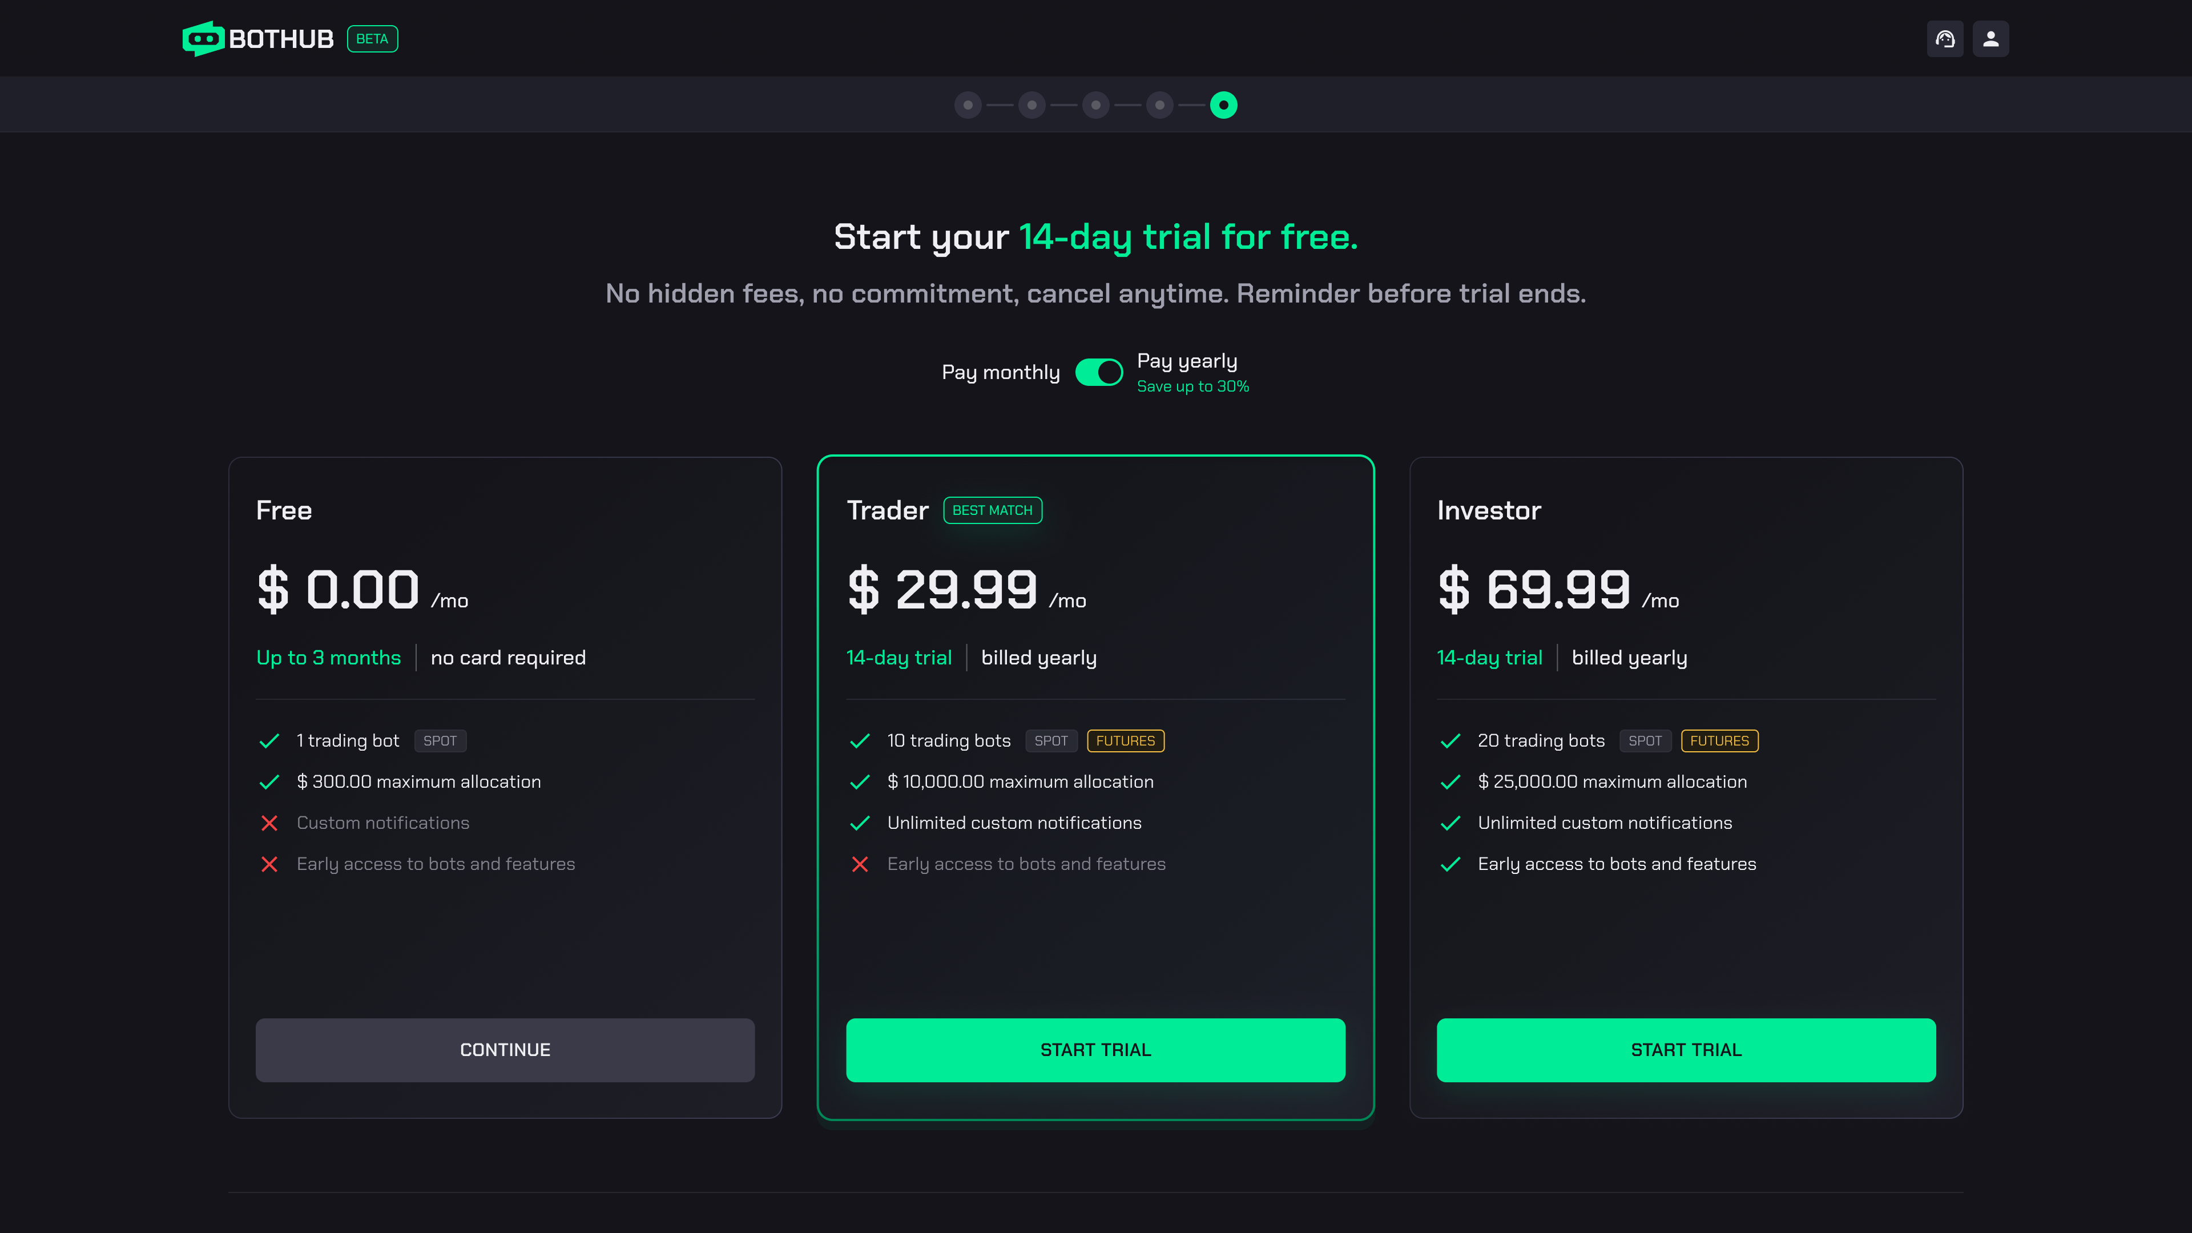This screenshot has width=2192, height=1233.
Task: Click the BETA badge
Action: pos(372,39)
